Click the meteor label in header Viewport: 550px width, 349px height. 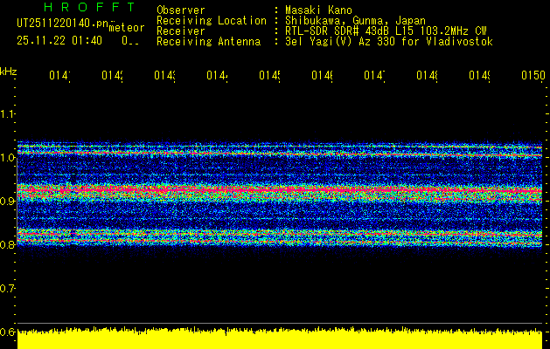[x=127, y=28]
